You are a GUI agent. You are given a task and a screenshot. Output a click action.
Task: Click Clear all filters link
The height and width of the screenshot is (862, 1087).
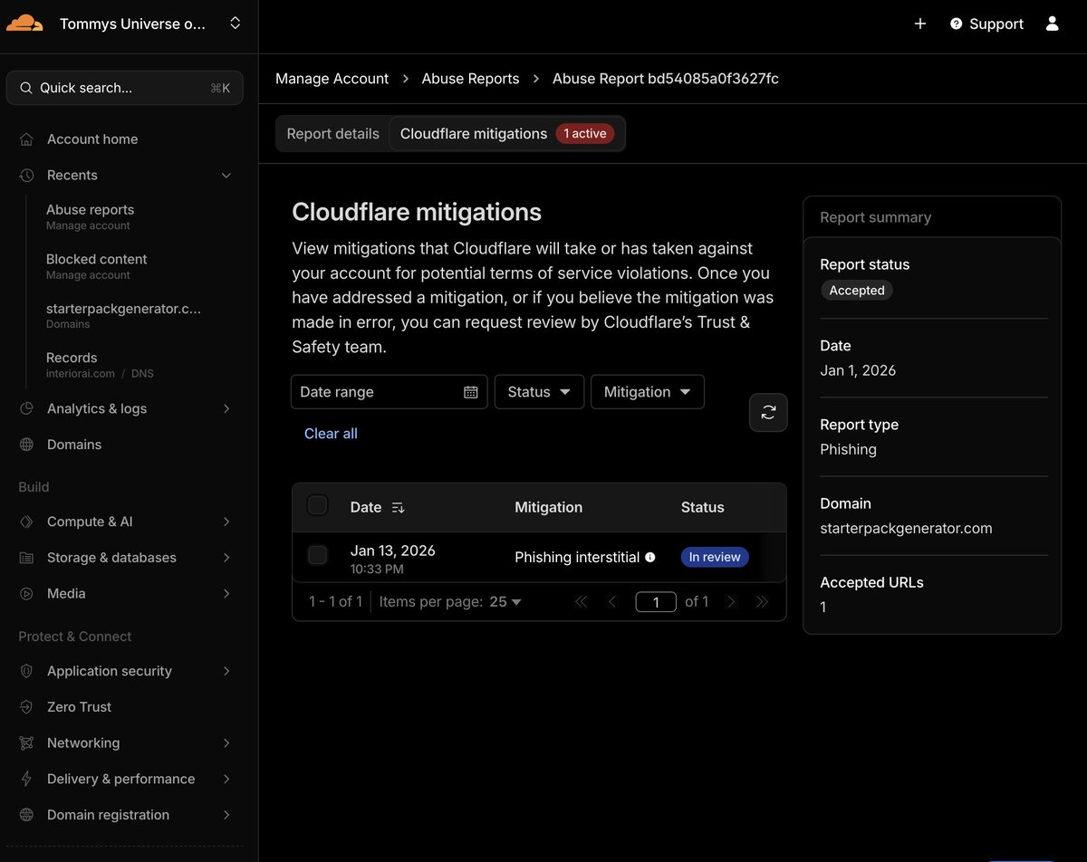pyautogui.click(x=331, y=434)
